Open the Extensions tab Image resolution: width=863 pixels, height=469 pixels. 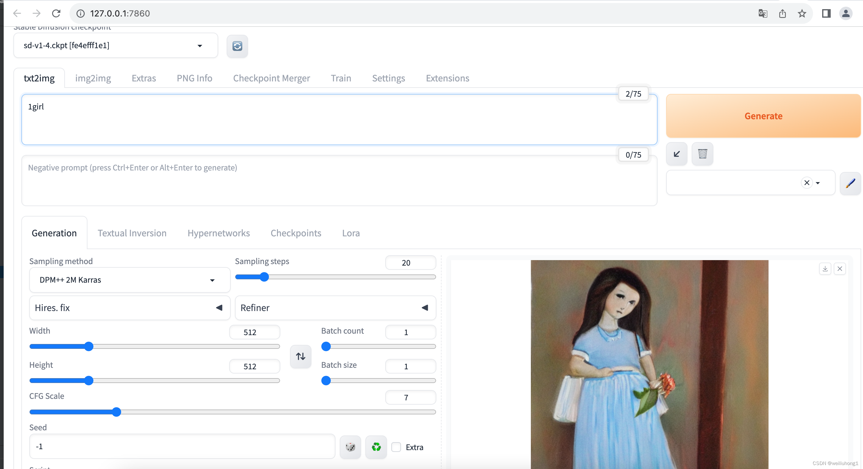(448, 78)
